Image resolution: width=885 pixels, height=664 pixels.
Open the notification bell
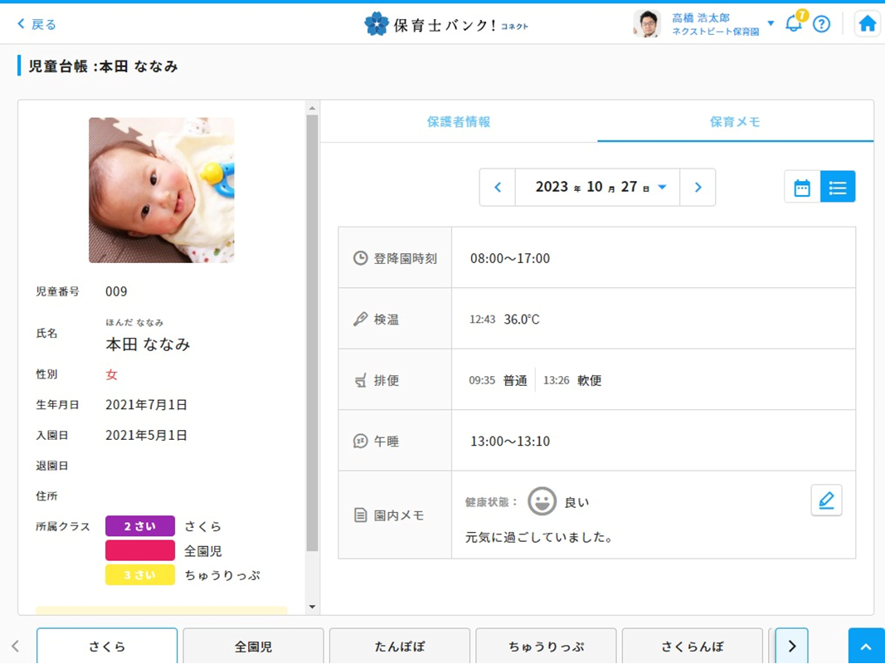tap(794, 23)
